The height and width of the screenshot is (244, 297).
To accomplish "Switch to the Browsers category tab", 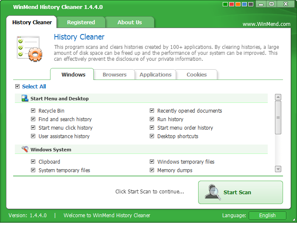I will [115, 74].
